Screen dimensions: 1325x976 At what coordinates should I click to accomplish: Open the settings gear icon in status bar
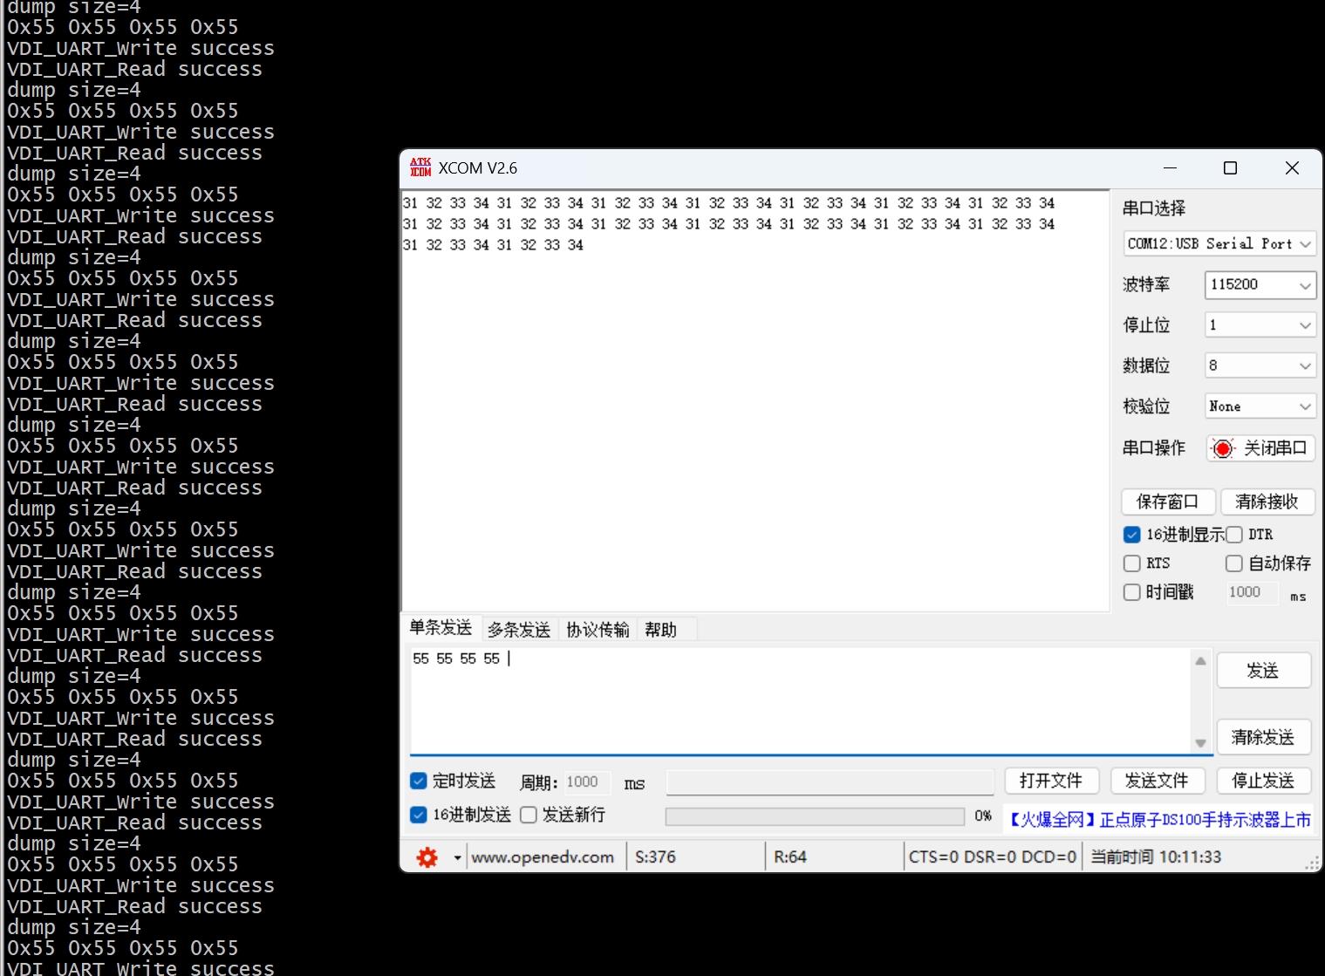click(427, 857)
